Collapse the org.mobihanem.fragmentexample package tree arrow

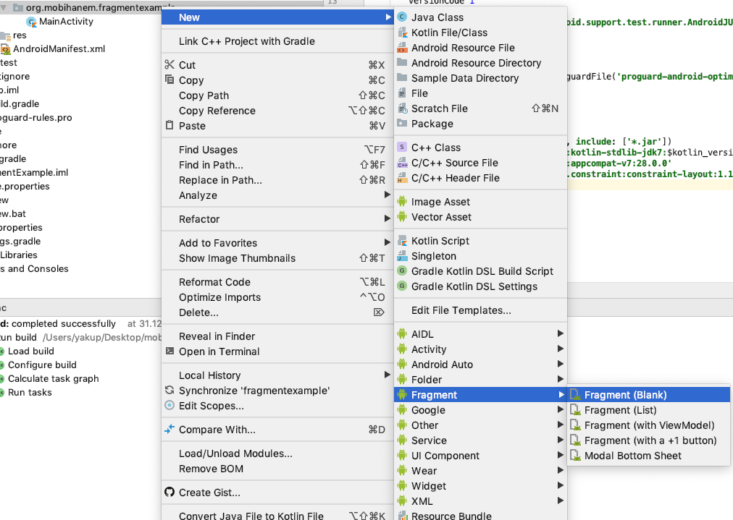point(4,8)
